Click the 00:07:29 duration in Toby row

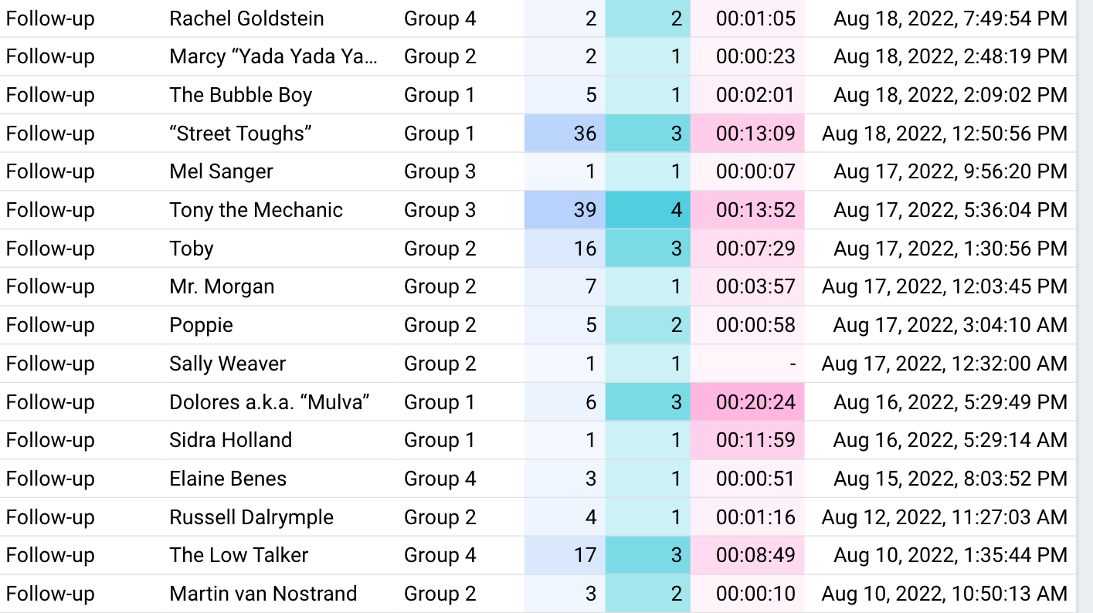755,249
